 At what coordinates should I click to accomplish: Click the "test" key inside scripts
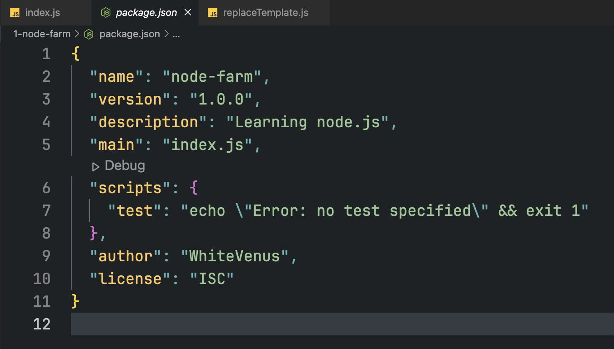point(135,211)
